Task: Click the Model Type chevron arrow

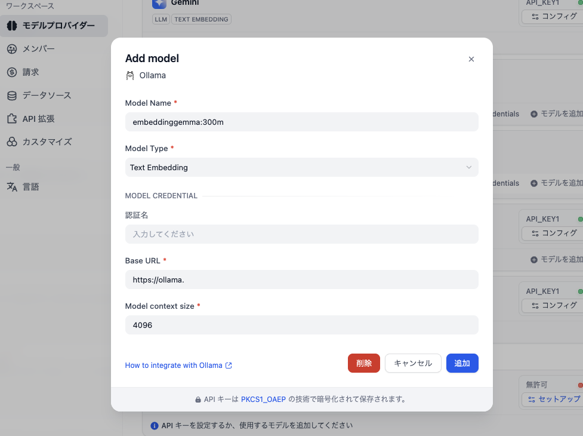Action: [469, 167]
